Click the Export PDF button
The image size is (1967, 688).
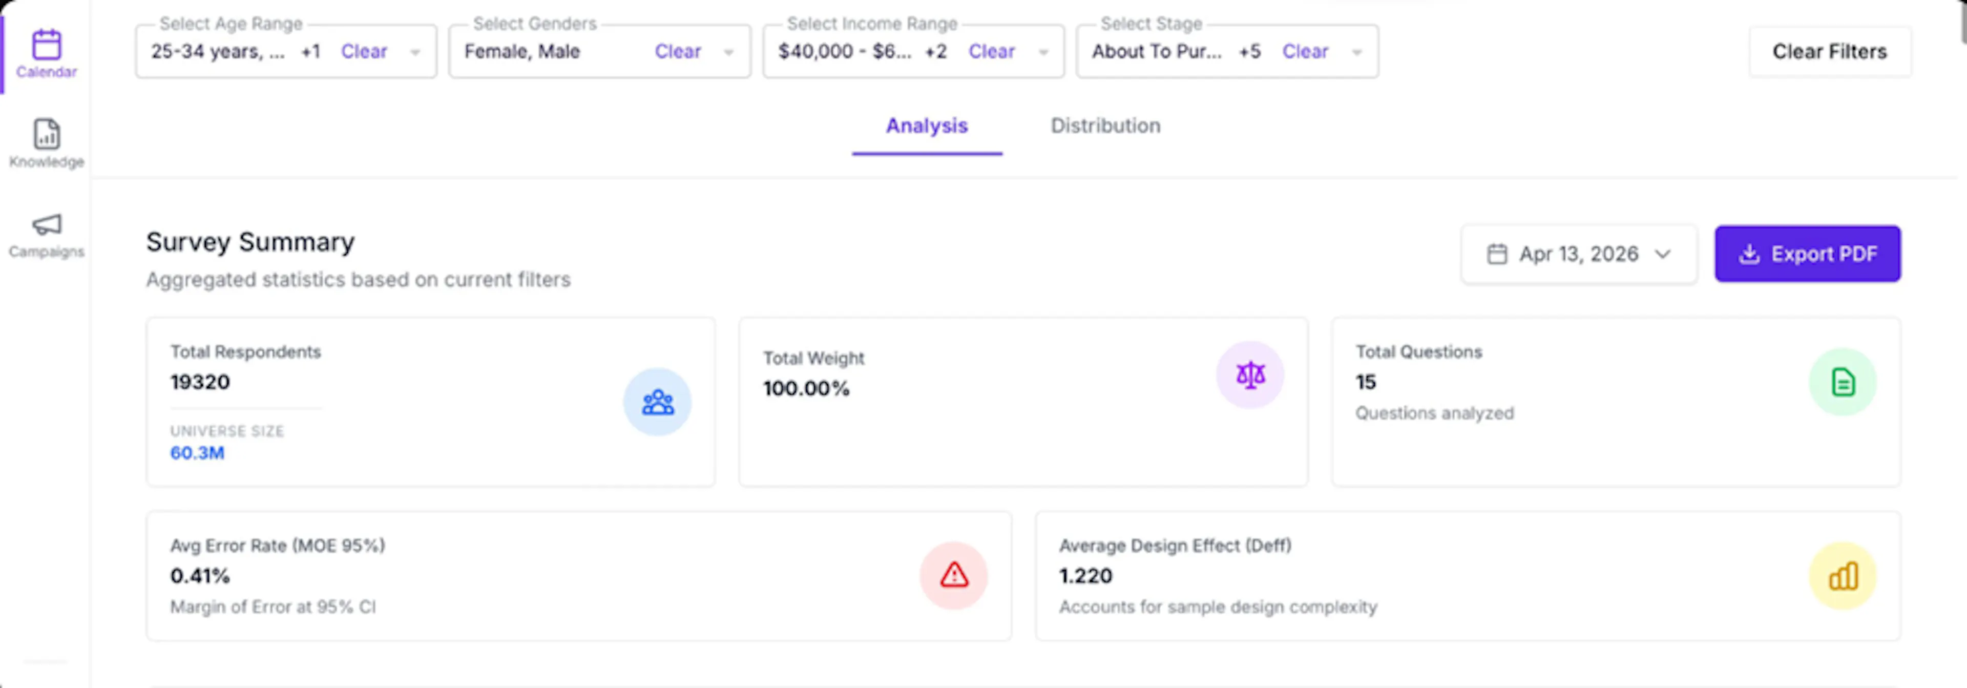click(1807, 254)
